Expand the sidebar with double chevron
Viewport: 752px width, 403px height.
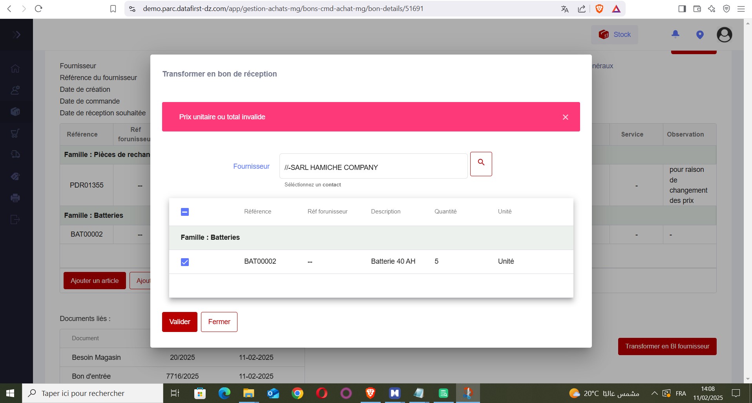coord(16,35)
